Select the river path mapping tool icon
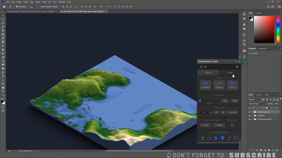The height and width of the screenshot is (158, 282). click(x=229, y=138)
